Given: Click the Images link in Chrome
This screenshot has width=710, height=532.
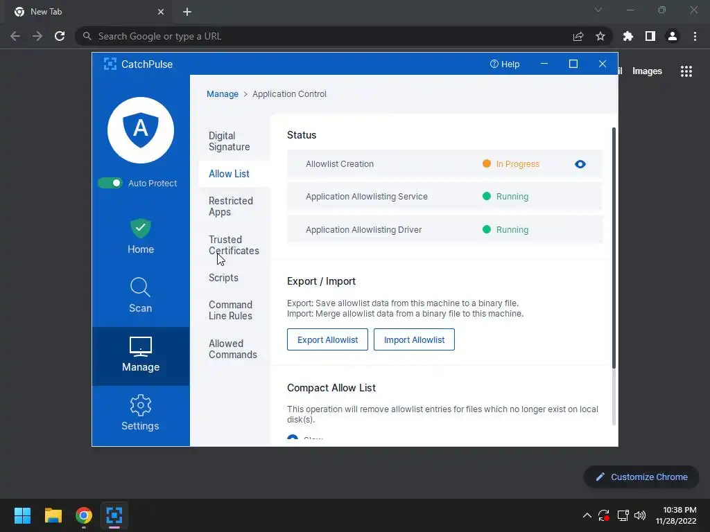Looking at the screenshot, I should click(x=647, y=71).
